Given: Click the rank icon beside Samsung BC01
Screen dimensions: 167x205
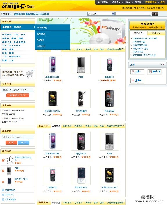Looking at the screenshot, I should [3, 195].
